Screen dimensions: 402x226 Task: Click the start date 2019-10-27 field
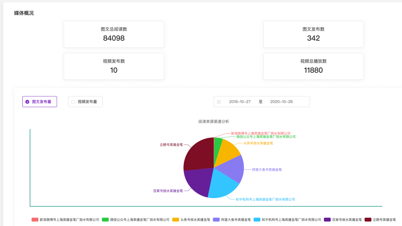(x=240, y=102)
